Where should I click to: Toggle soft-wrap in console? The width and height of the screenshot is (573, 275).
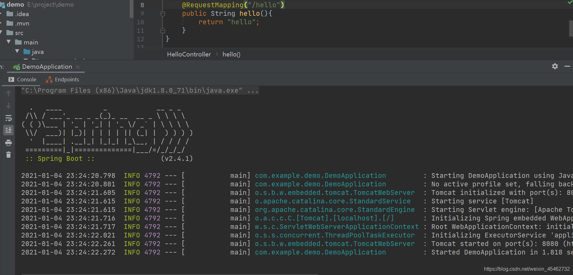(9, 118)
